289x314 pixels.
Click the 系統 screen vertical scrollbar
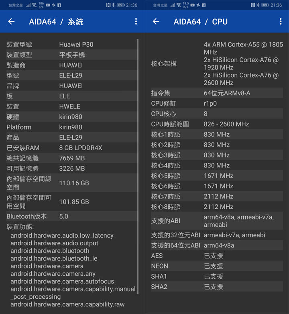(x=138, y=167)
